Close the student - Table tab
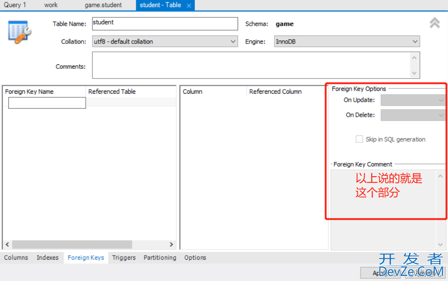This screenshot has width=448, height=281. (189, 5)
